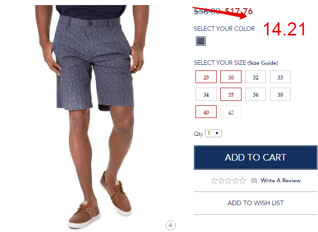Pick size 36 box

255,94
